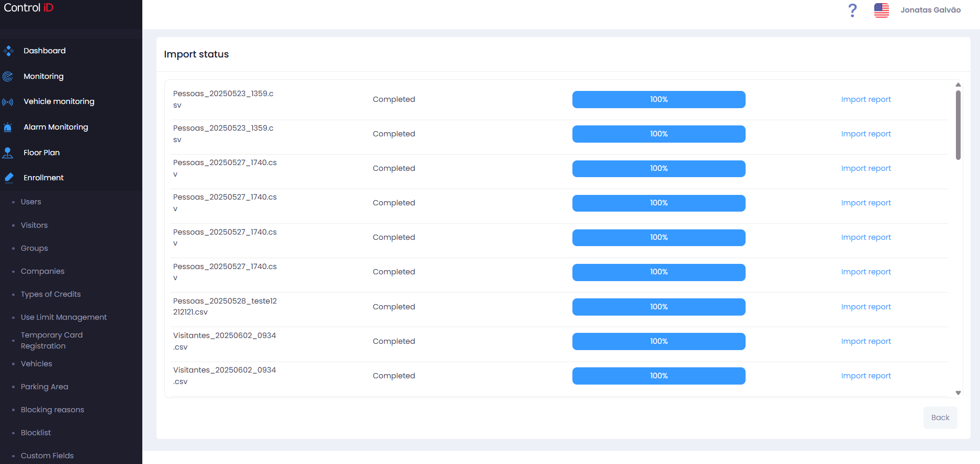Open the Users submenu item
980x464 pixels.
[31, 202]
